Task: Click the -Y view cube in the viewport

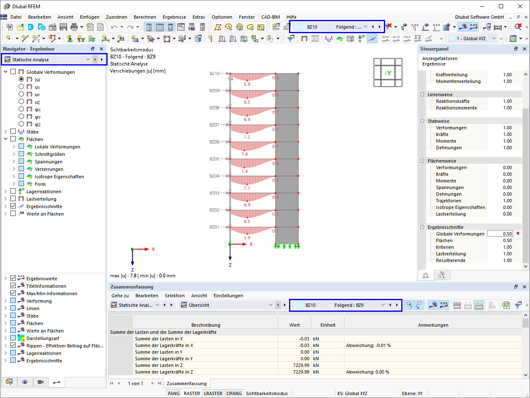Action: click(x=388, y=73)
